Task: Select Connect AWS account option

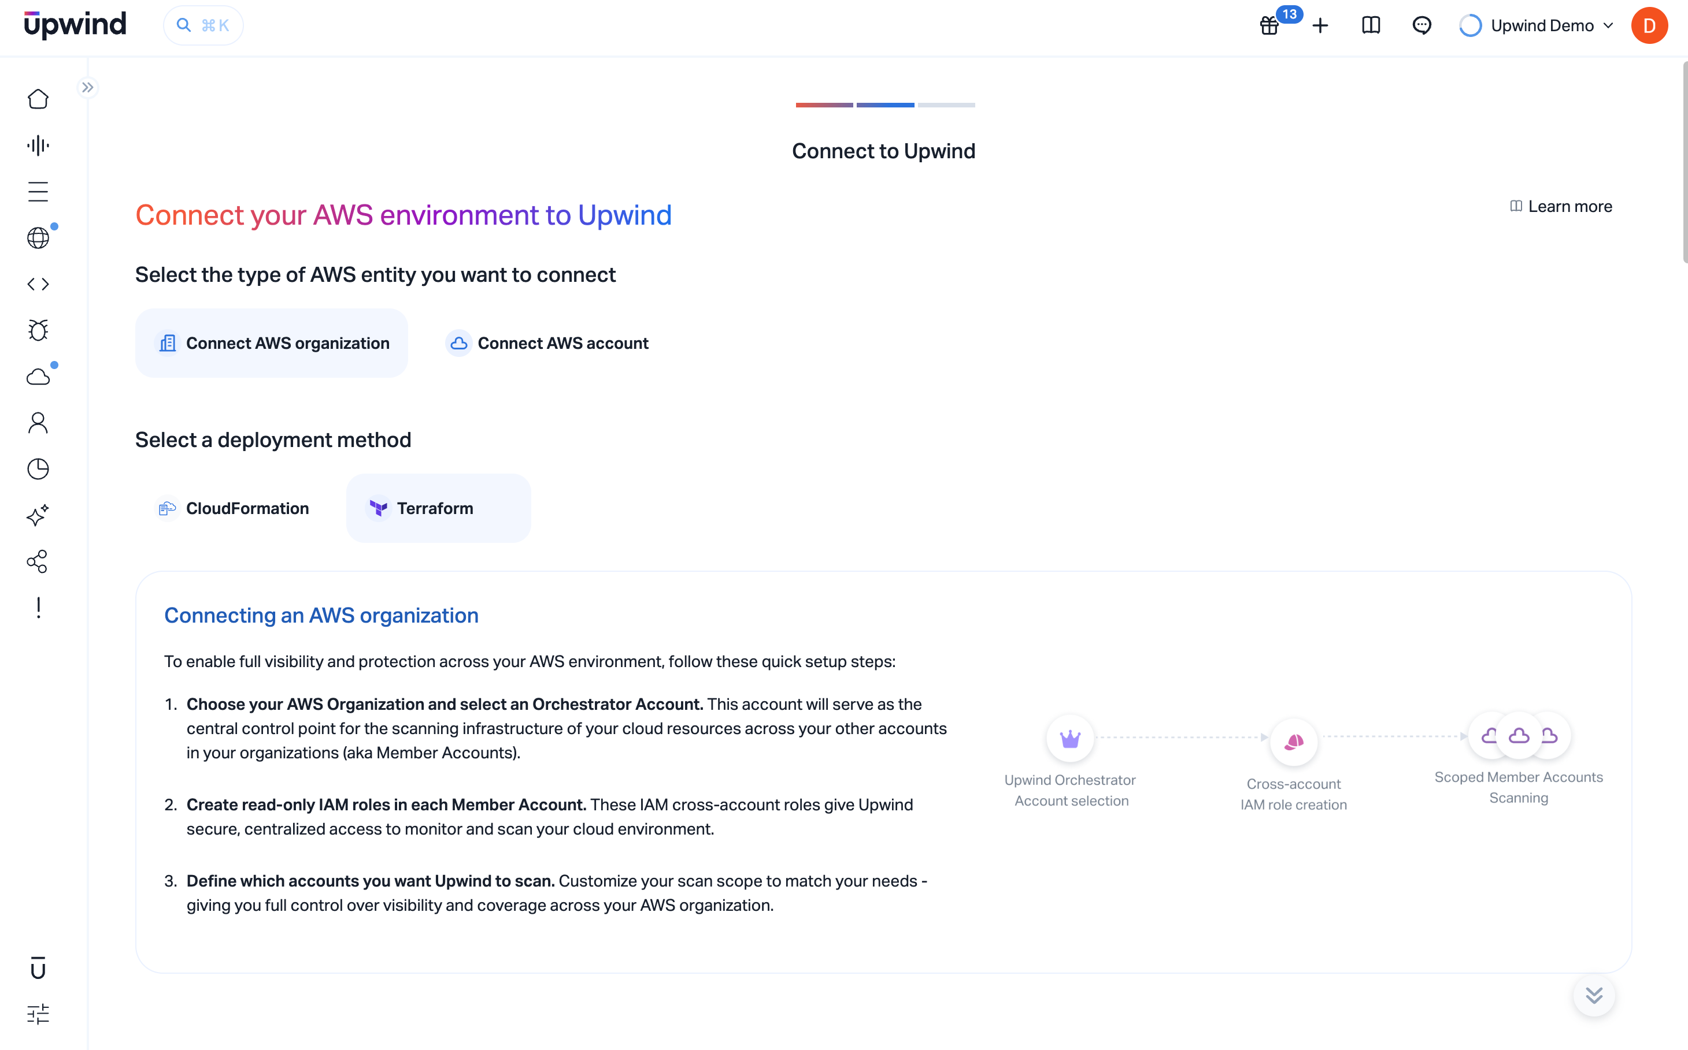Action: [547, 343]
